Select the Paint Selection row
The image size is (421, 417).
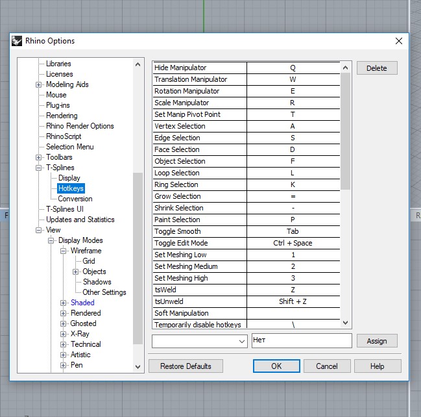click(247, 220)
